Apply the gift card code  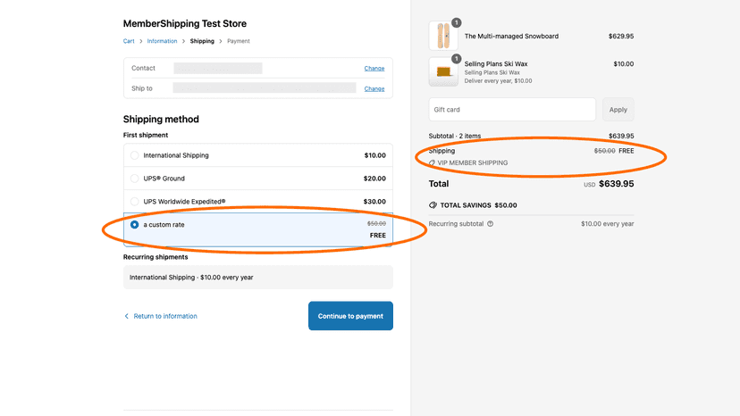click(x=618, y=110)
